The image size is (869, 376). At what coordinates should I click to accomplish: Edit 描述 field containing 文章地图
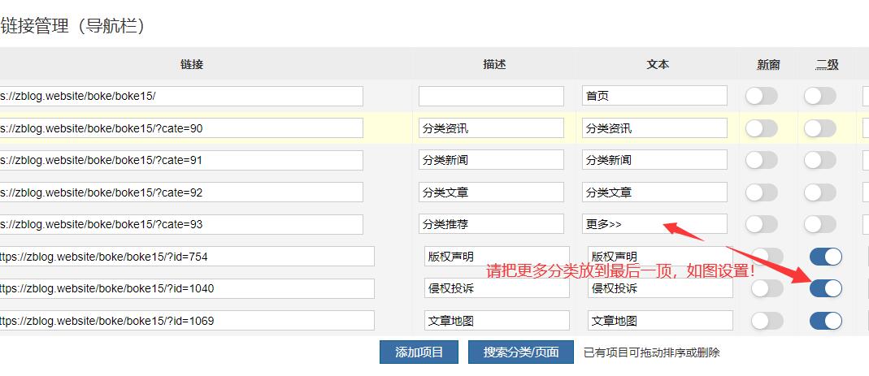(497, 321)
